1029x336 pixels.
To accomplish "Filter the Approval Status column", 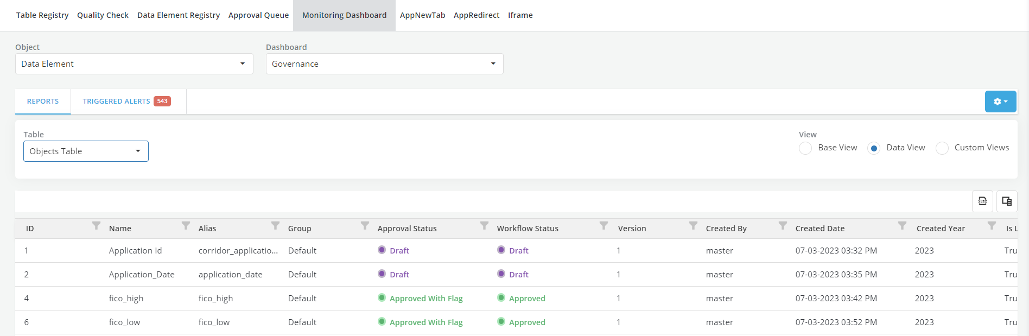I will (484, 225).
